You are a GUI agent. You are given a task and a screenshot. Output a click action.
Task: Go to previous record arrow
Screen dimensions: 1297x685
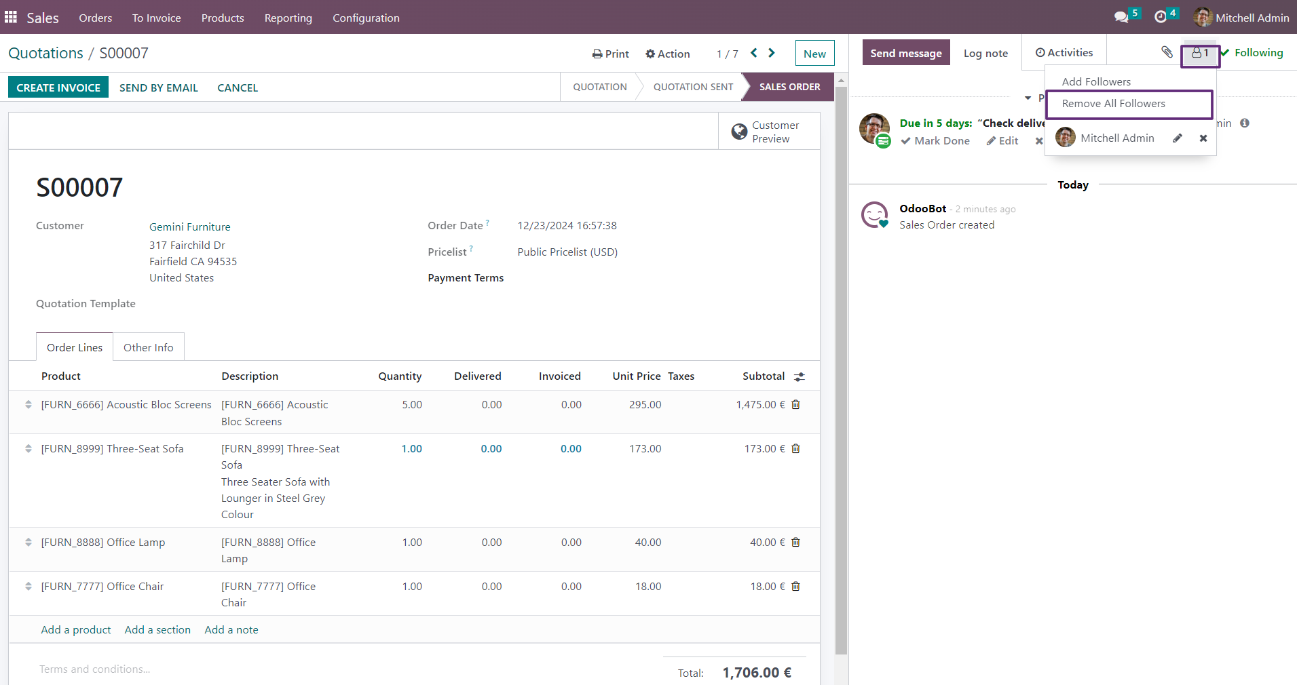click(x=754, y=53)
